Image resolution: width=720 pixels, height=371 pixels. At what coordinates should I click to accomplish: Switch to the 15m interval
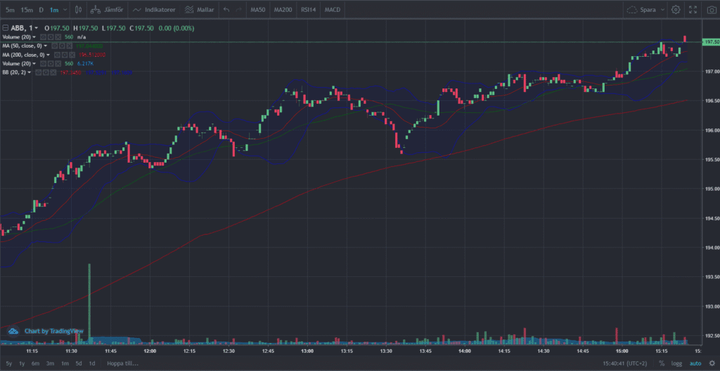(x=26, y=10)
